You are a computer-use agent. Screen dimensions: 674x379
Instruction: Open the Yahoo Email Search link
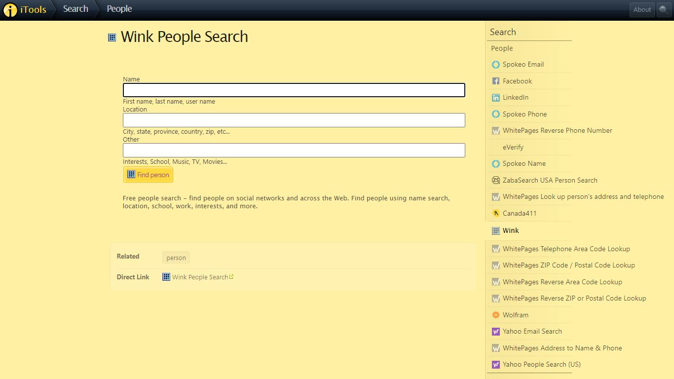[x=532, y=331]
